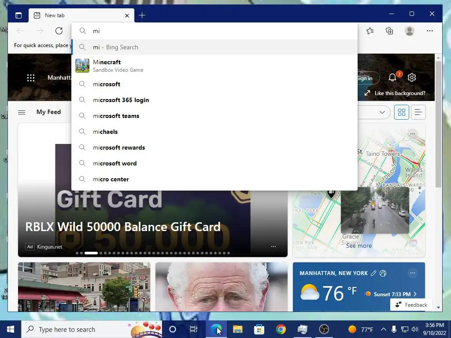451x338 pixels.
Task: Open the elderly man news thumbnail
Action: [x=222, y=287]
